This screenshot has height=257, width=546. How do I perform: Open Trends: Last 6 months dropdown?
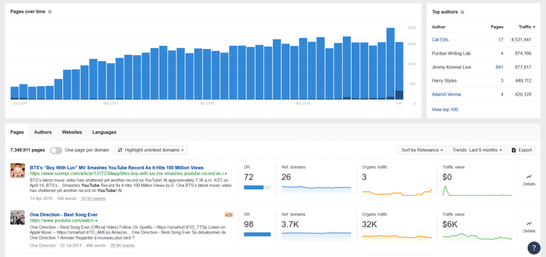pos(477,150)
